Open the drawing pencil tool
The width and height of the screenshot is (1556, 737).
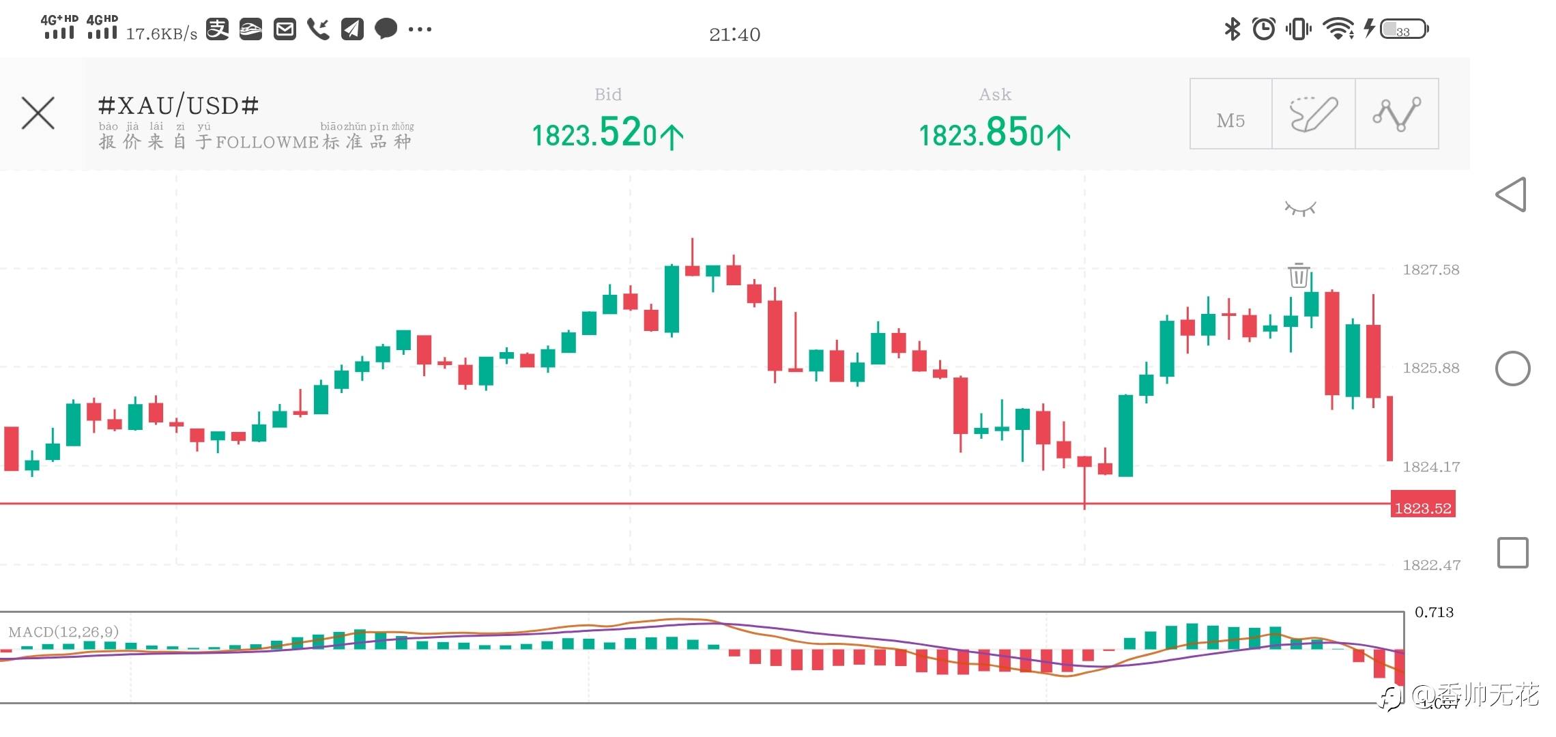1314,114
